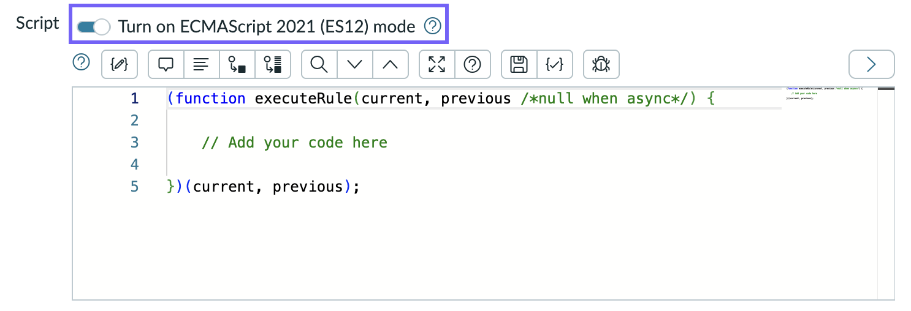Expand the panel with right arrow button
Image resolution: width=911 pixels, height=311 pixels.
(871, 64)
